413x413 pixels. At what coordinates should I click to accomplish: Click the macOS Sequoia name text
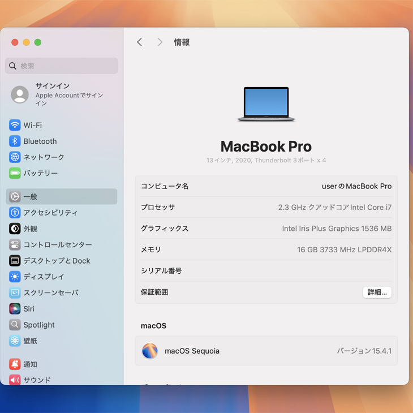pyautogui.click(x=192, y=351)
